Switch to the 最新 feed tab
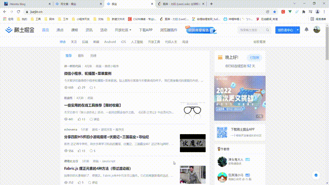329x185 pixels. [81, 55]
